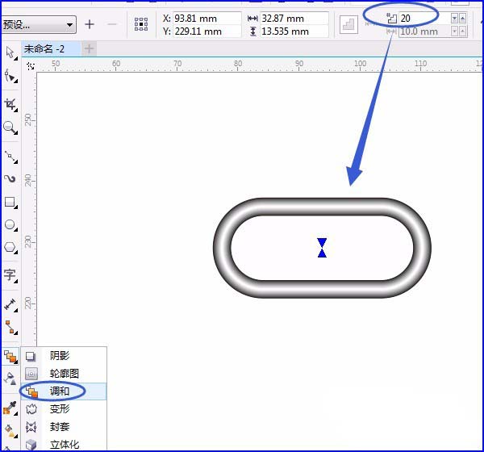Increase blend steps with up arrow

[x=462, y=19]
